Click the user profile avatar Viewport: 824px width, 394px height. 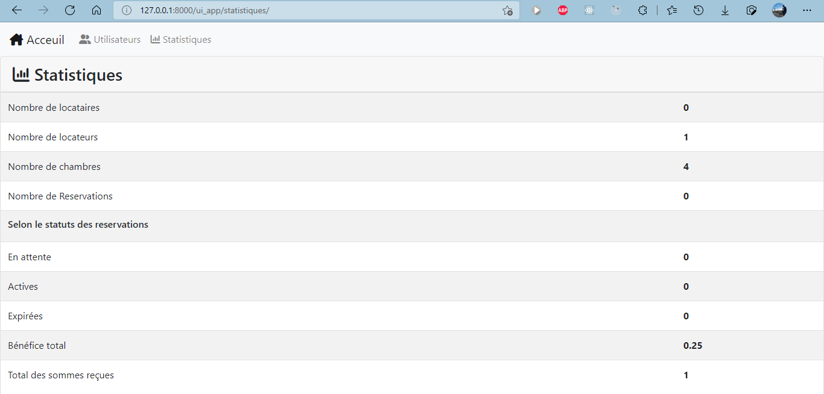(x=779, y=10)
